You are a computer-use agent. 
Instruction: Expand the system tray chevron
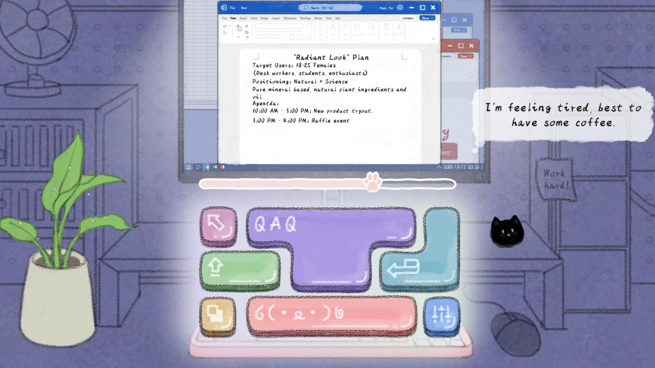[439, 167]
